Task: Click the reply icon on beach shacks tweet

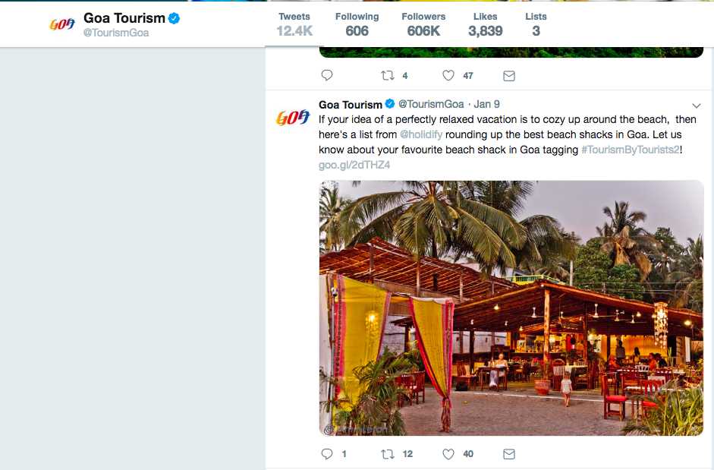Action: pyautogui.click(x=327, y=453)
